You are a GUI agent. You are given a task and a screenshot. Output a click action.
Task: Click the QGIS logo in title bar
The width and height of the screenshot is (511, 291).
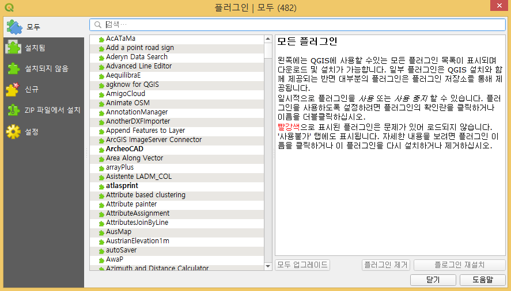(x=9, y=7)
